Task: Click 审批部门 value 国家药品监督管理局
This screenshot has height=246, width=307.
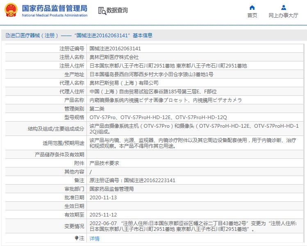Action: coord(111,189)
